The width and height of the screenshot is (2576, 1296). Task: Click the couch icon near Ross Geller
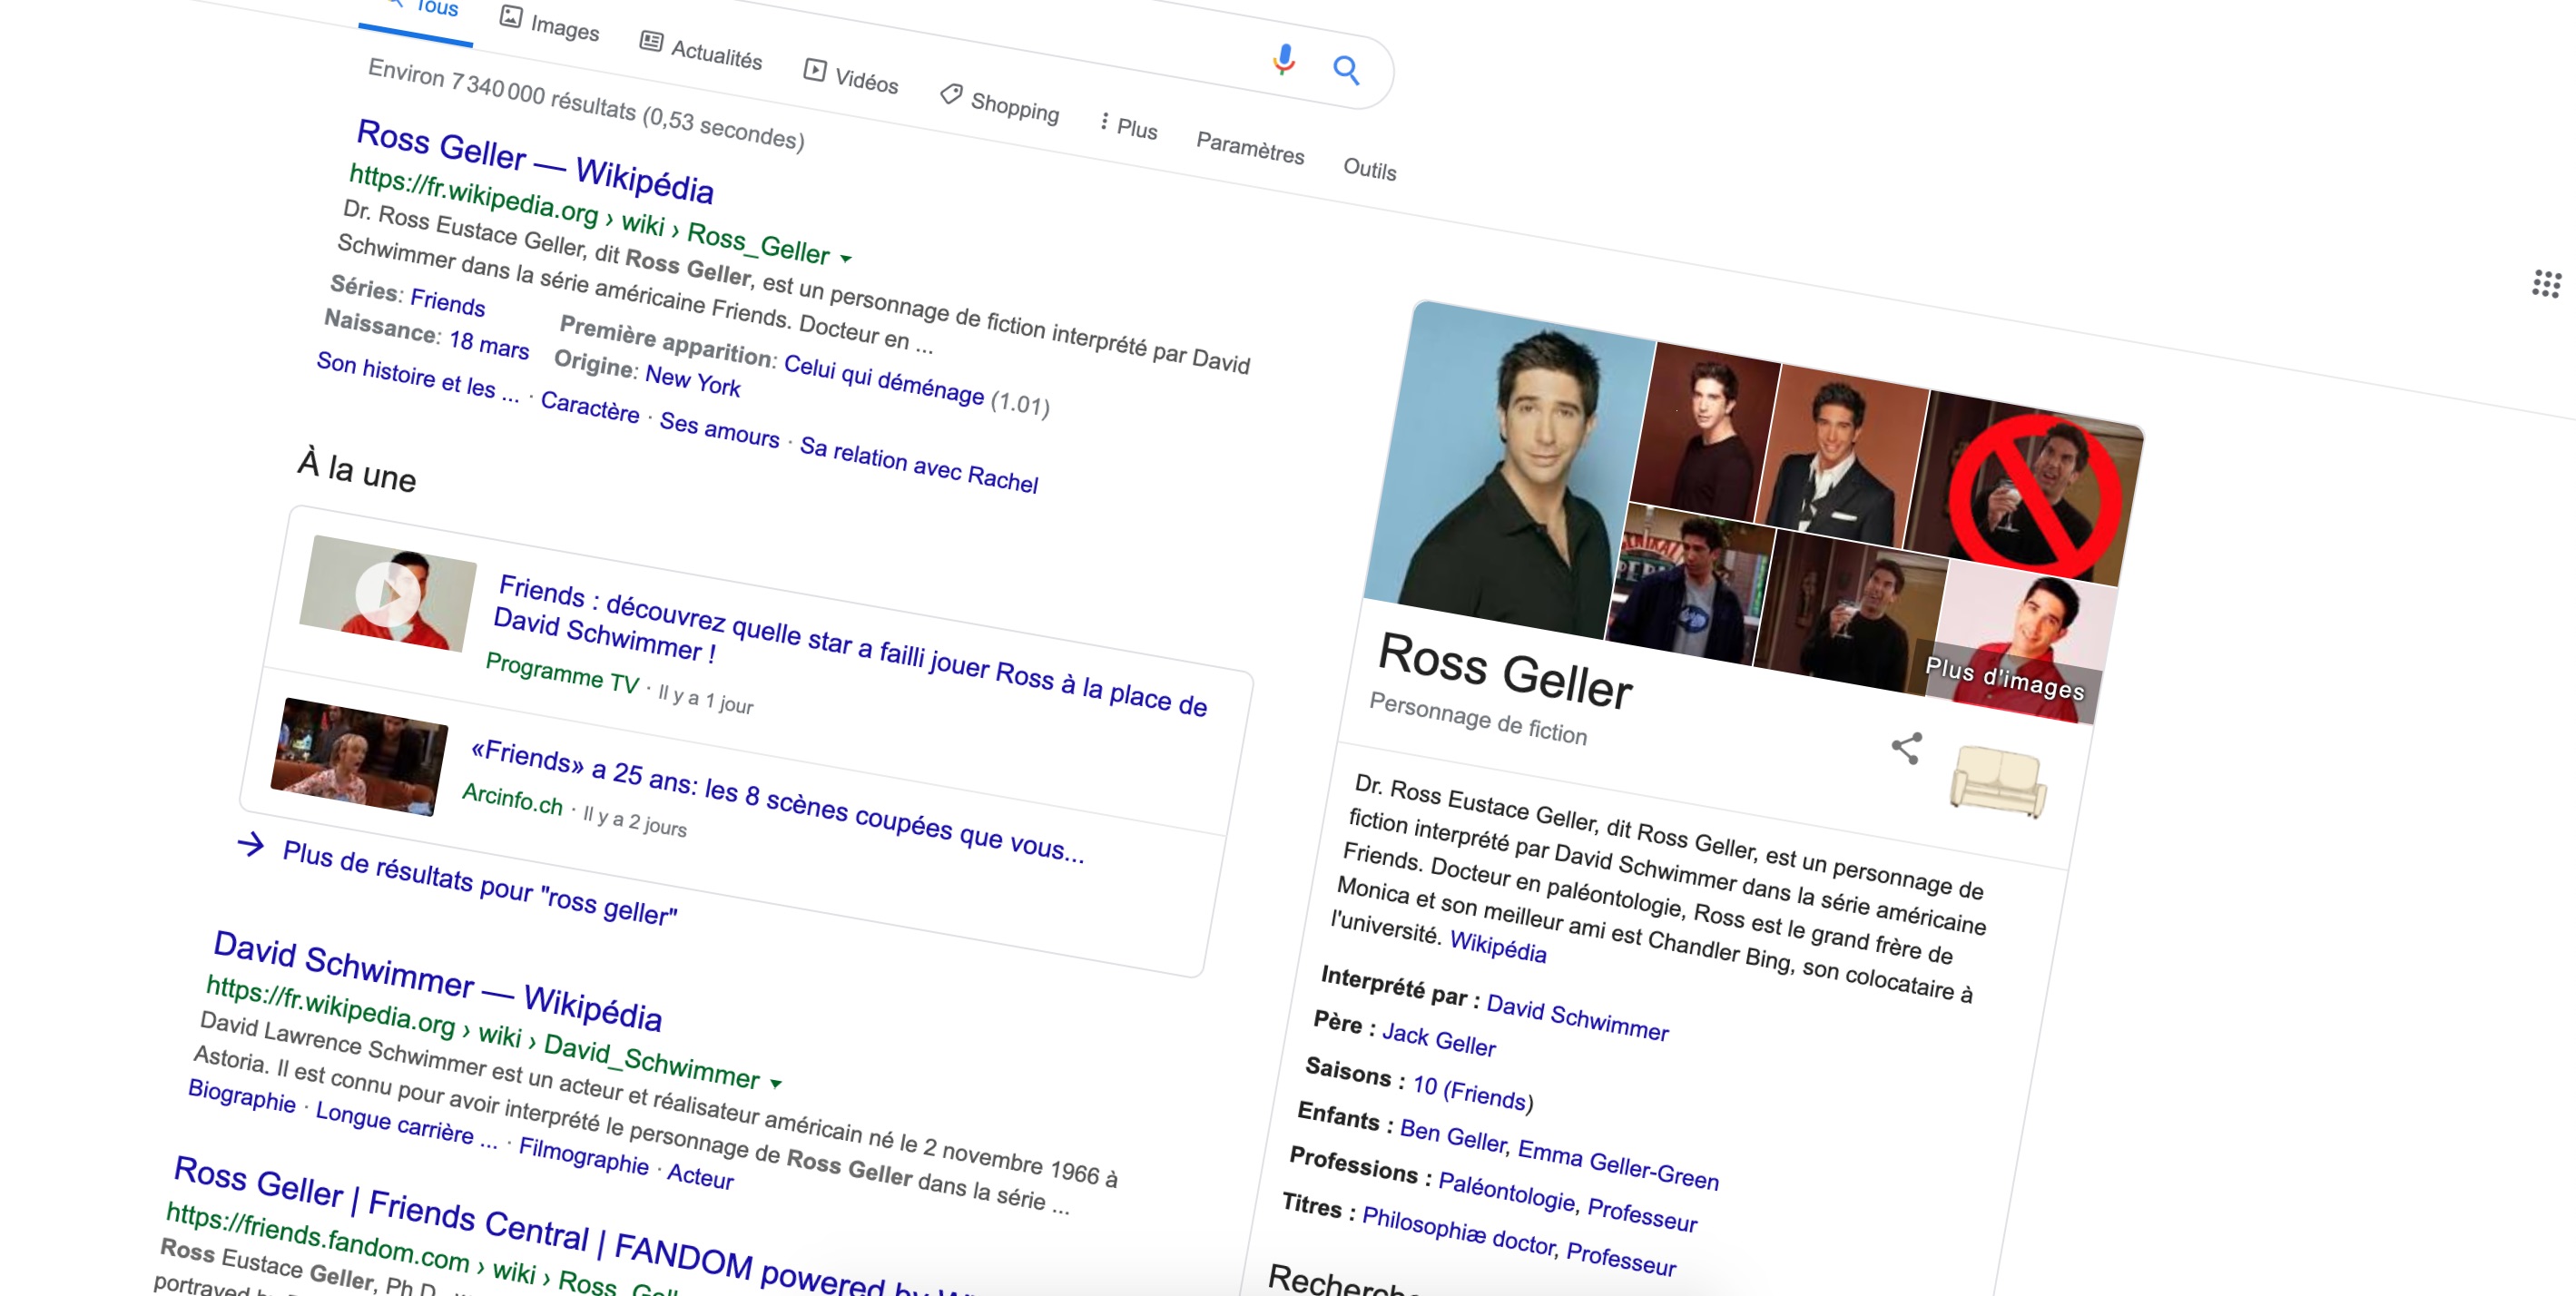click(1997, 782)
